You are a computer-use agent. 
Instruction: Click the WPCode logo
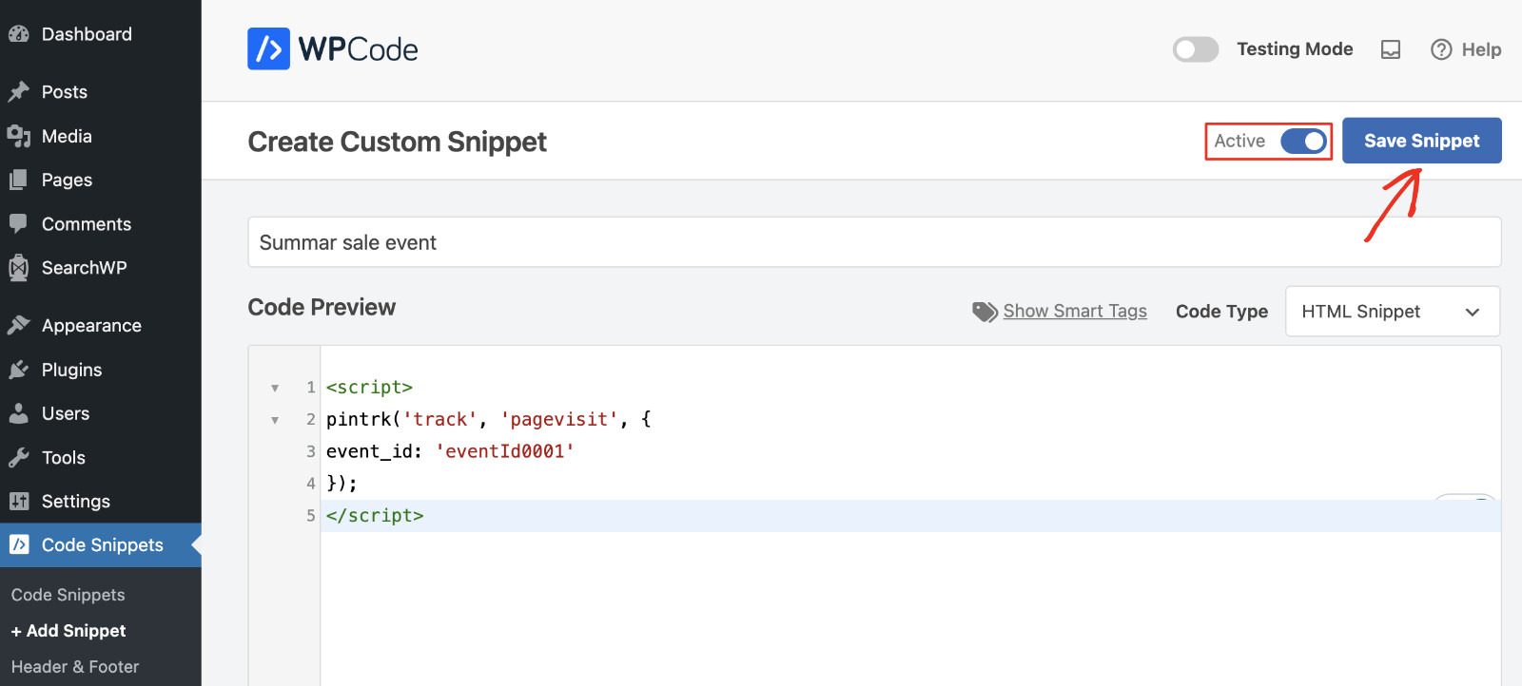(x=333, y=48)
